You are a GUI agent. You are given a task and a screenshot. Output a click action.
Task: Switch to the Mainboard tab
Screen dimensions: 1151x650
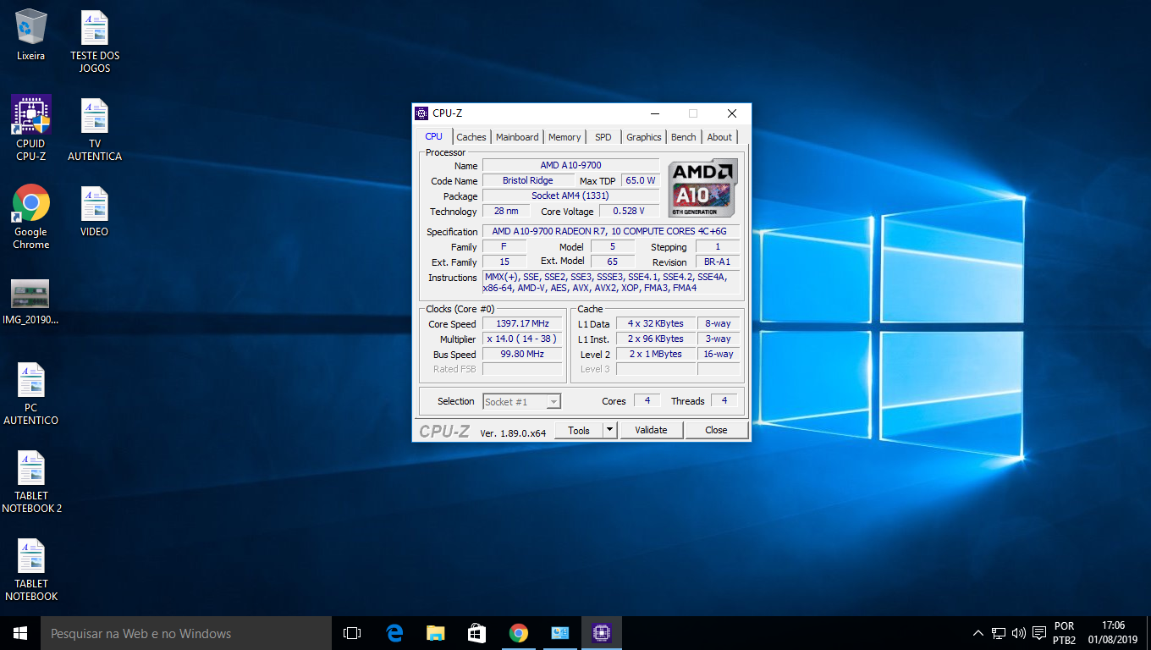517,137
